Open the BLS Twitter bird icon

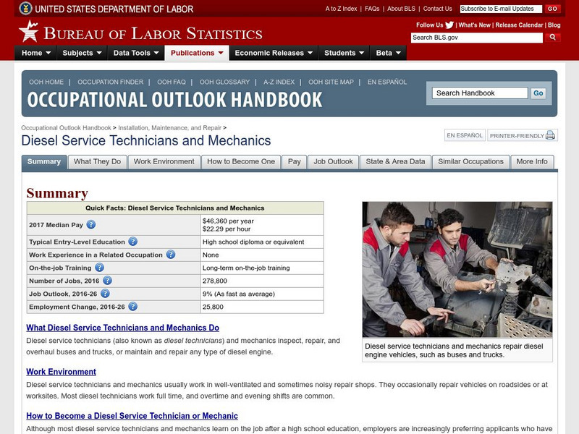click(x=449, y=25)
